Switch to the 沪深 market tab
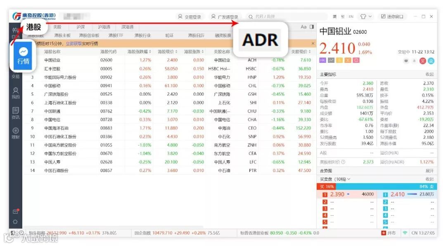 (81, 27)
